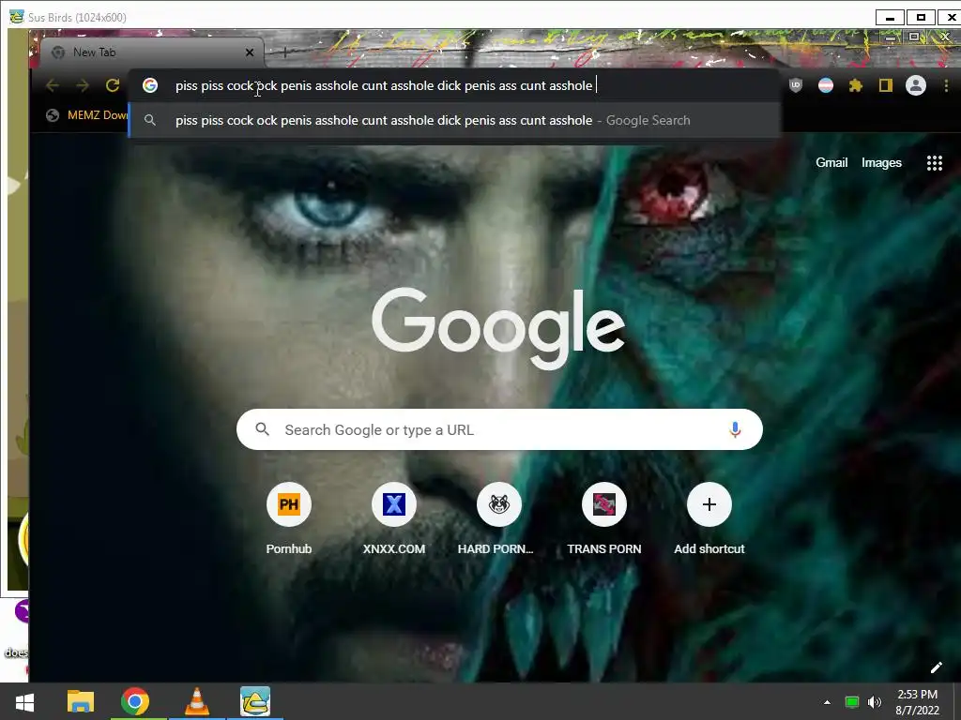Viewport: 961px width, 720px height.
Task: Click the Customize page pencil icon
Action: 936,667
